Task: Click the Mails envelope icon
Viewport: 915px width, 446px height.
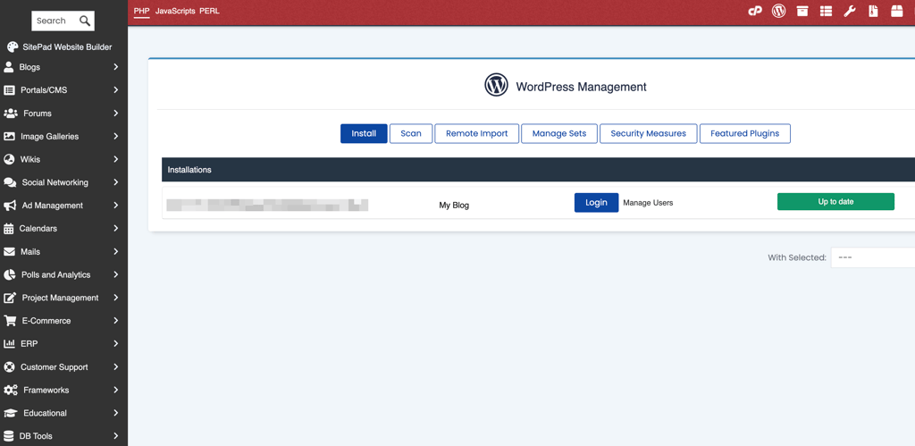Action: click(9, 252)
